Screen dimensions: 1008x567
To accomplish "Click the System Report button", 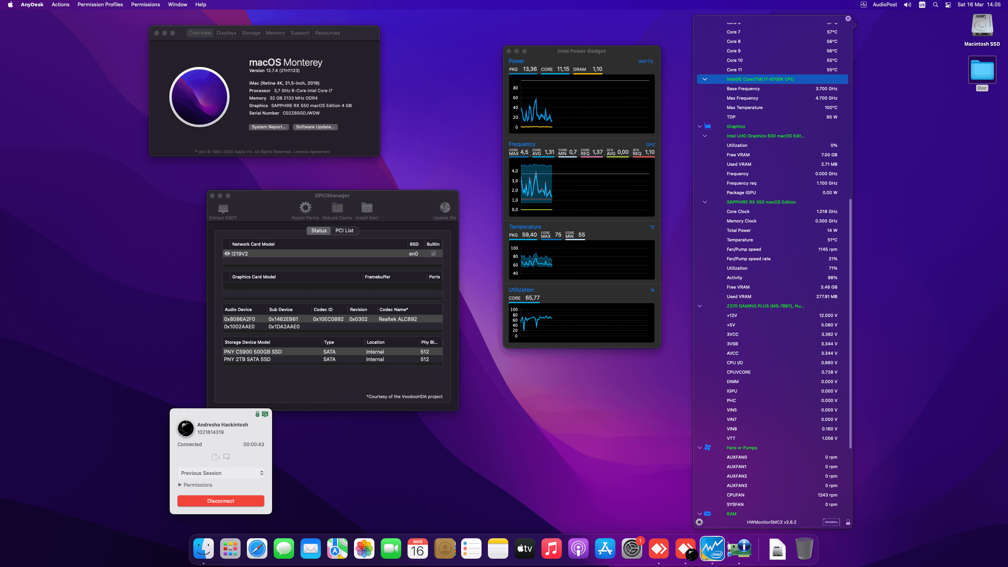I will [269, 127].
